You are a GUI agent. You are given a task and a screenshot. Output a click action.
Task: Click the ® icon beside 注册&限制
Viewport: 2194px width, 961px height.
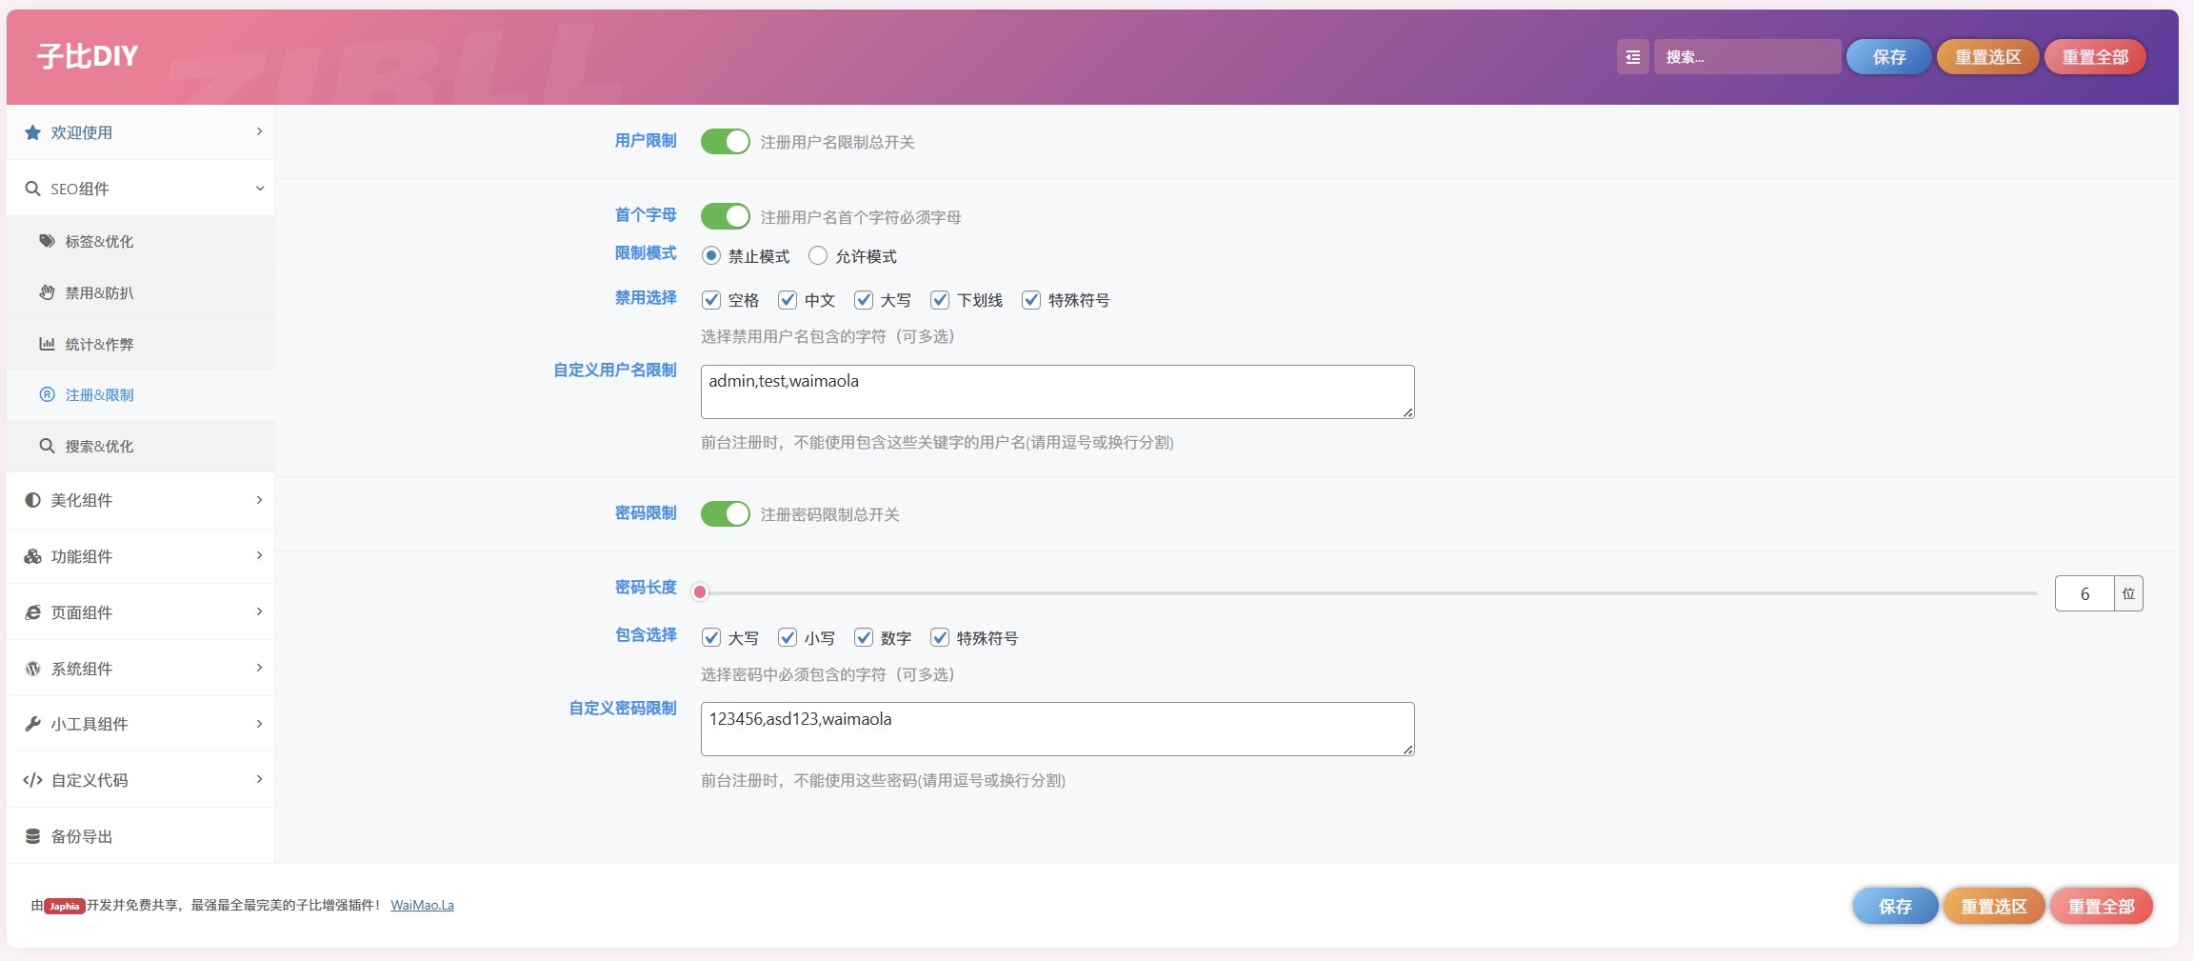[x=47, y=394]
